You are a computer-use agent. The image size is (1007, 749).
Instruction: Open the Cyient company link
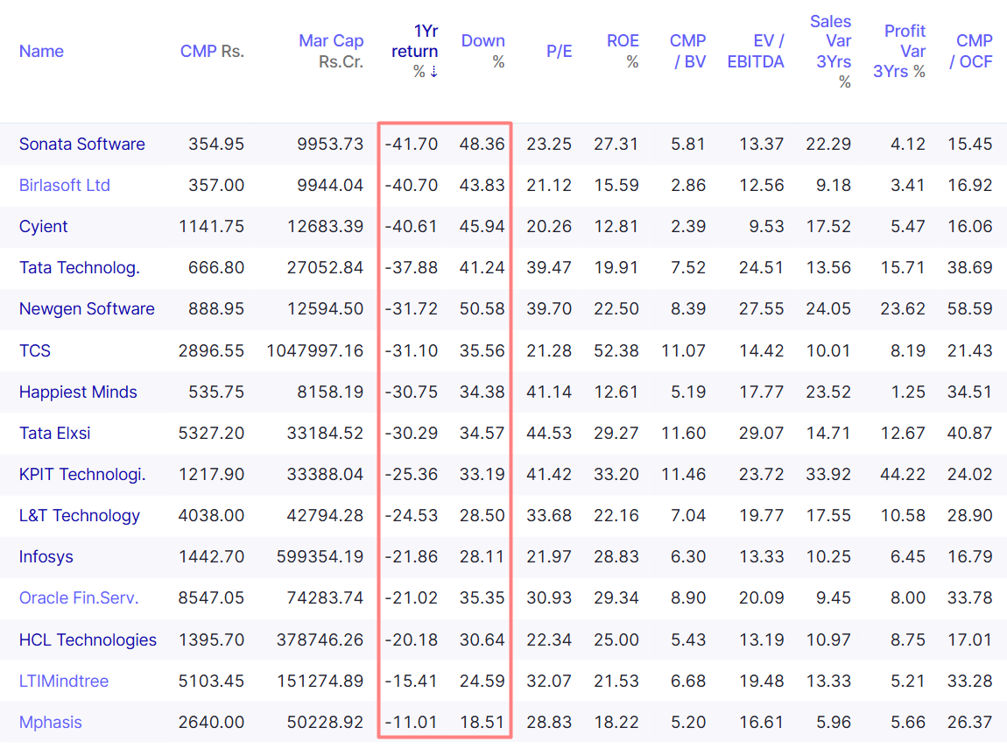(x=43, y=226)
